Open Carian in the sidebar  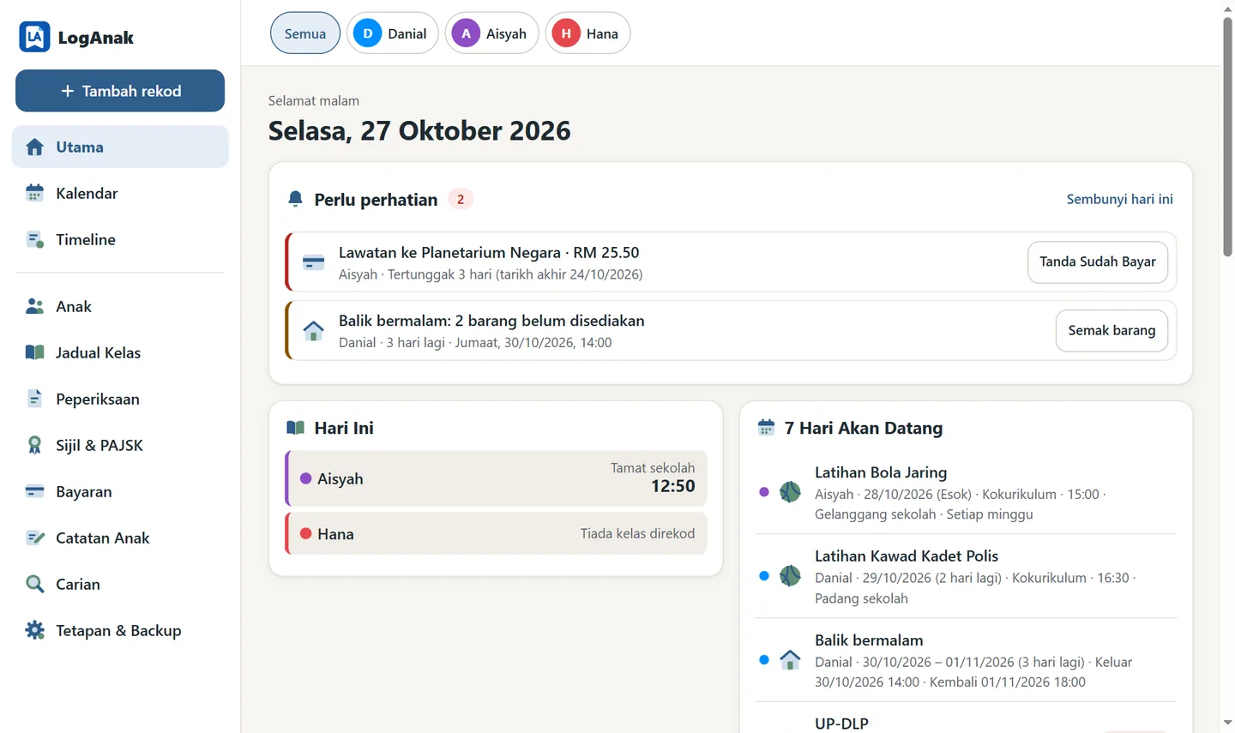click(x=120, y=584)
